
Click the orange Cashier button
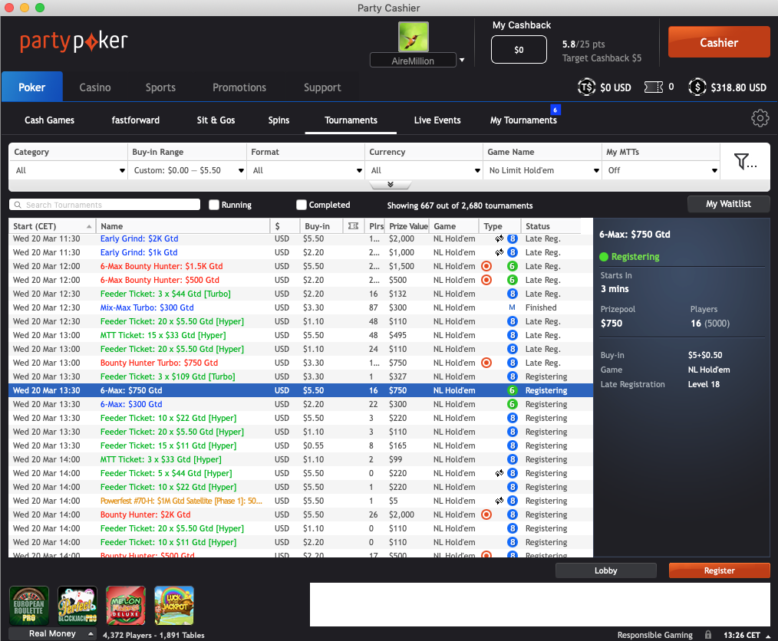click(x=719, y=42)
